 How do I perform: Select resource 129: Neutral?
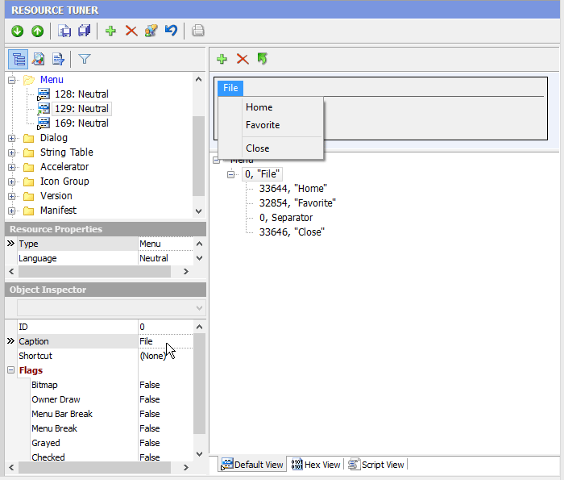[x=81, y=109]
